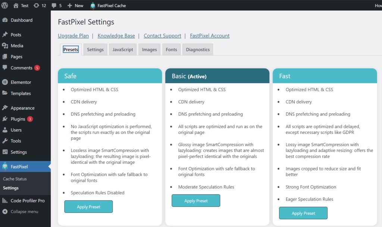382x227 pixels.
Task: Open the Upgrade Plan link
Action: pos(73,35)
